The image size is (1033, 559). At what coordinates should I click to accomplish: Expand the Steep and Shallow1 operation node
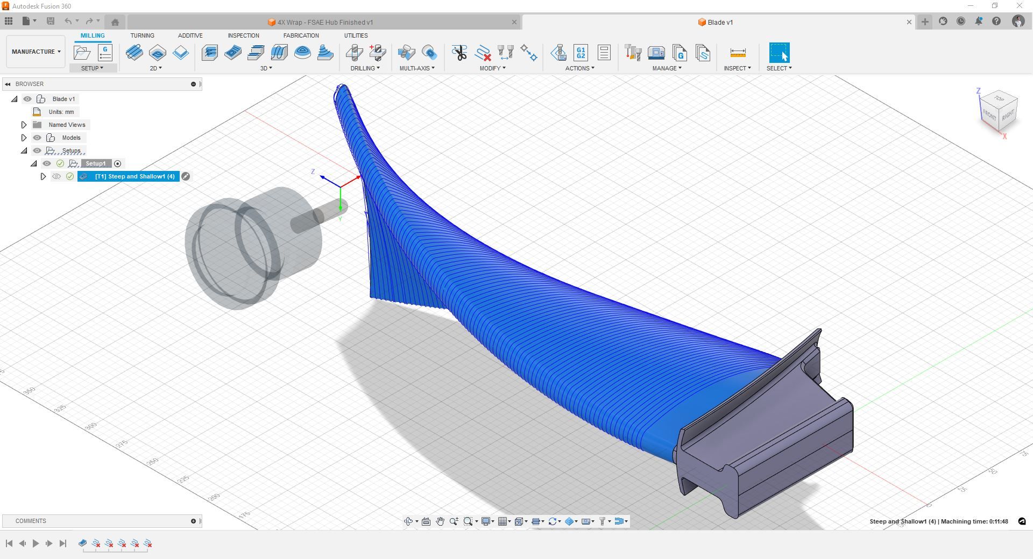44,176
